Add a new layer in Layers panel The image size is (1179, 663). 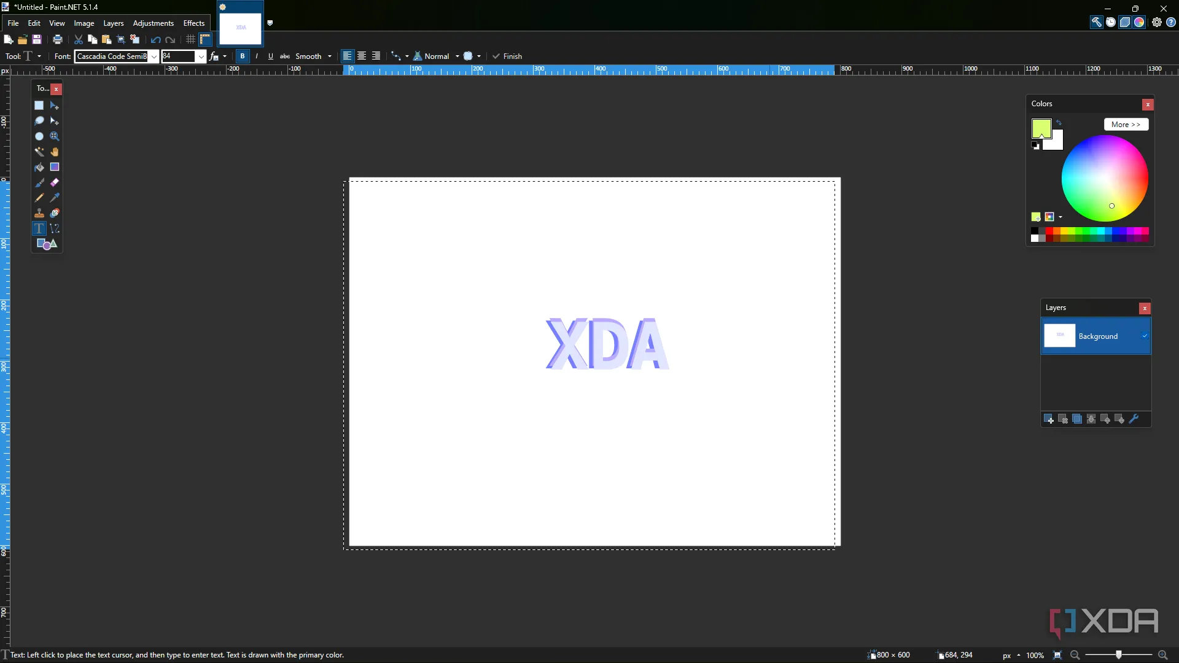pos(1049,419)
